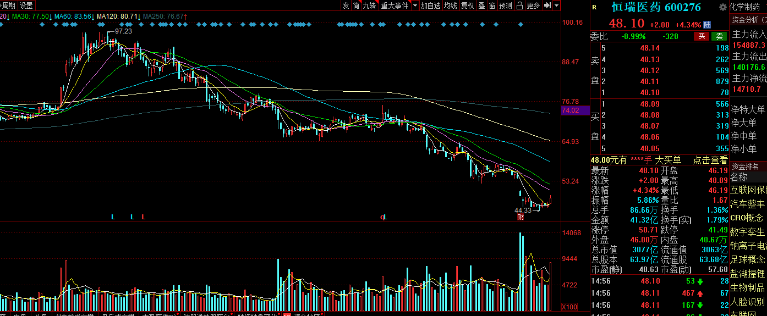This screenshot has height=316, width=767.
Task: Open the 多周期 multi-period tab
Action: (8, 5)
